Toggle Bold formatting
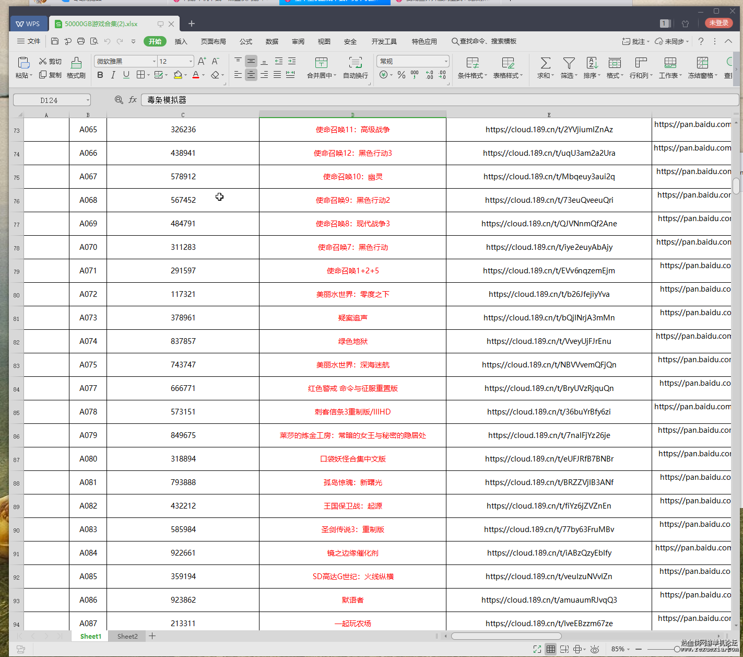743x657 pixels. [100, 75]
